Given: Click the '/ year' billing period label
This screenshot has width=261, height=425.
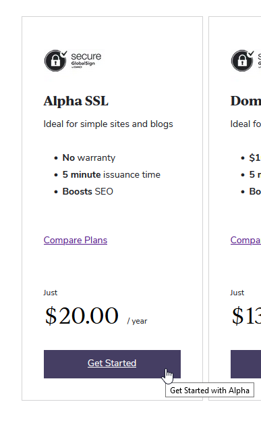Looking at the screenshot, I should tap(137, 321).
